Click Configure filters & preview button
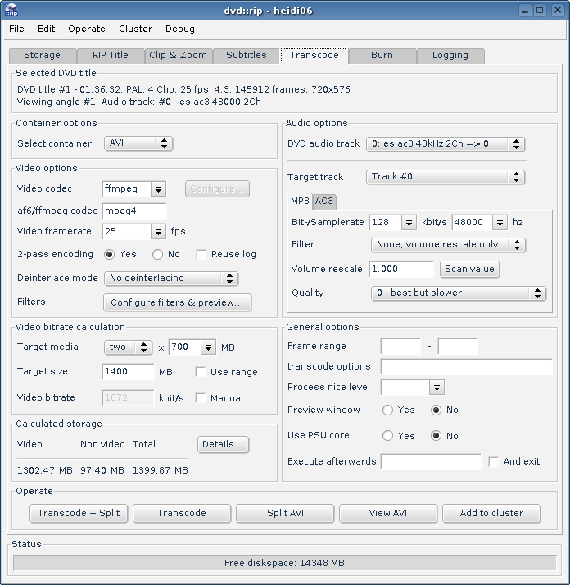Viewport: 570px width, 585px height. tap(177, 302)
